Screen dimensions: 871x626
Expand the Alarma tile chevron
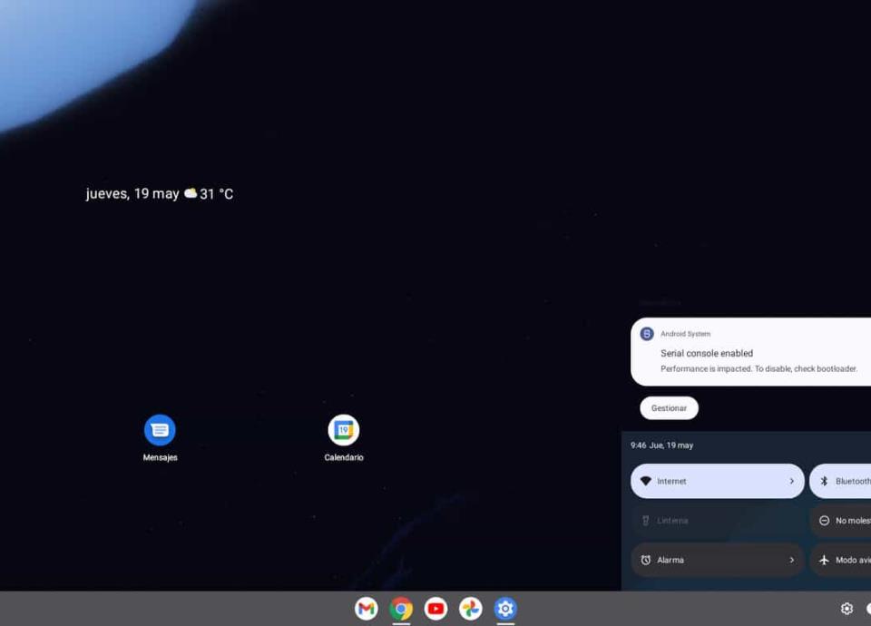(791, 560)
